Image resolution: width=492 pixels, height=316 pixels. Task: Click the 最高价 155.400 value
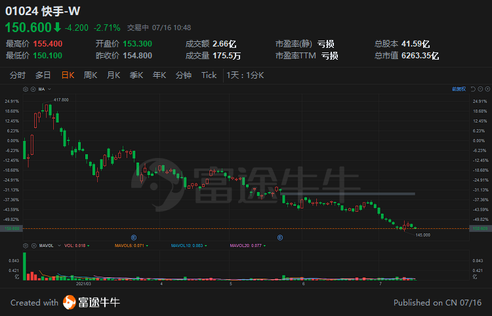(48, 44)
